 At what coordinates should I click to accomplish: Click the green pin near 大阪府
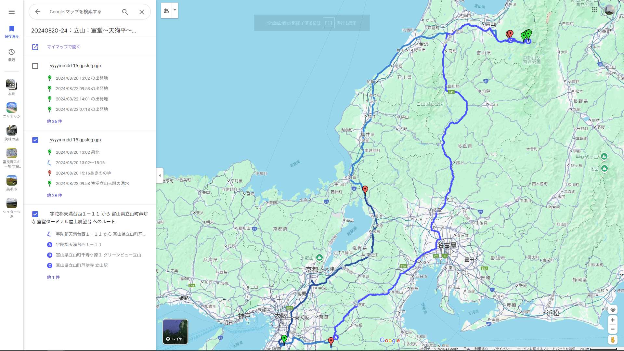click(x=284, y=339)
